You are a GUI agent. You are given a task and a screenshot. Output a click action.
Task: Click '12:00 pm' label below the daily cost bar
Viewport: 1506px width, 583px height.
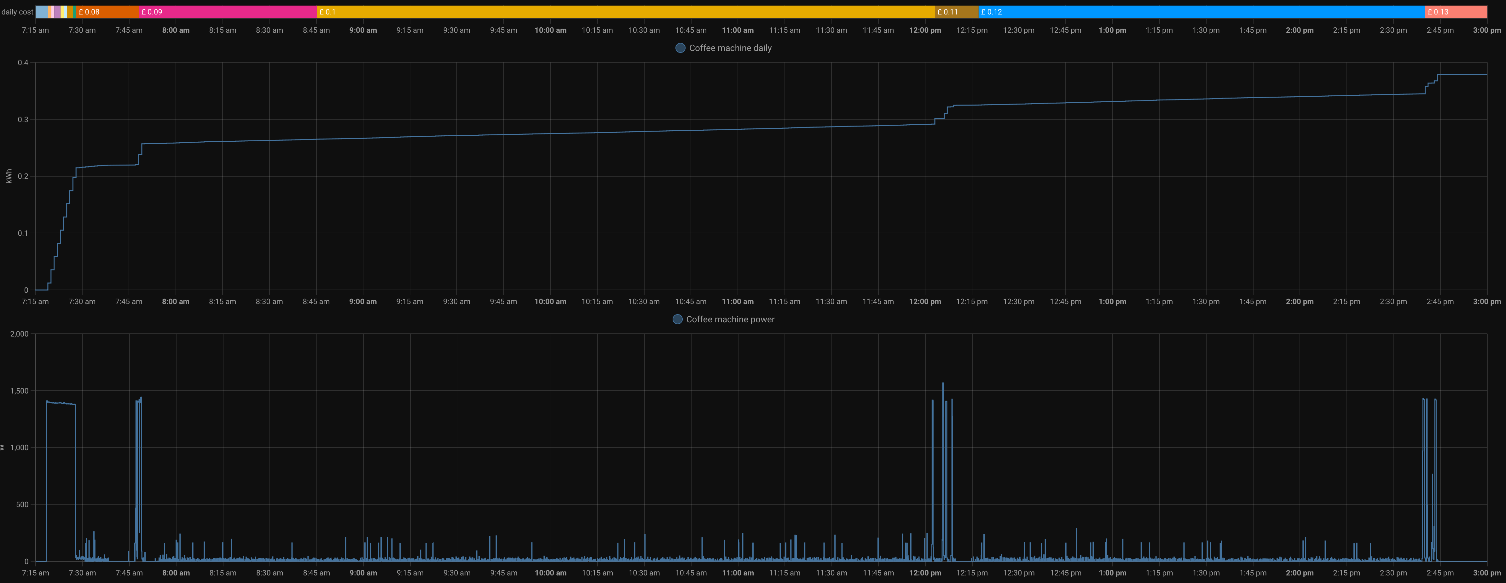925,30
